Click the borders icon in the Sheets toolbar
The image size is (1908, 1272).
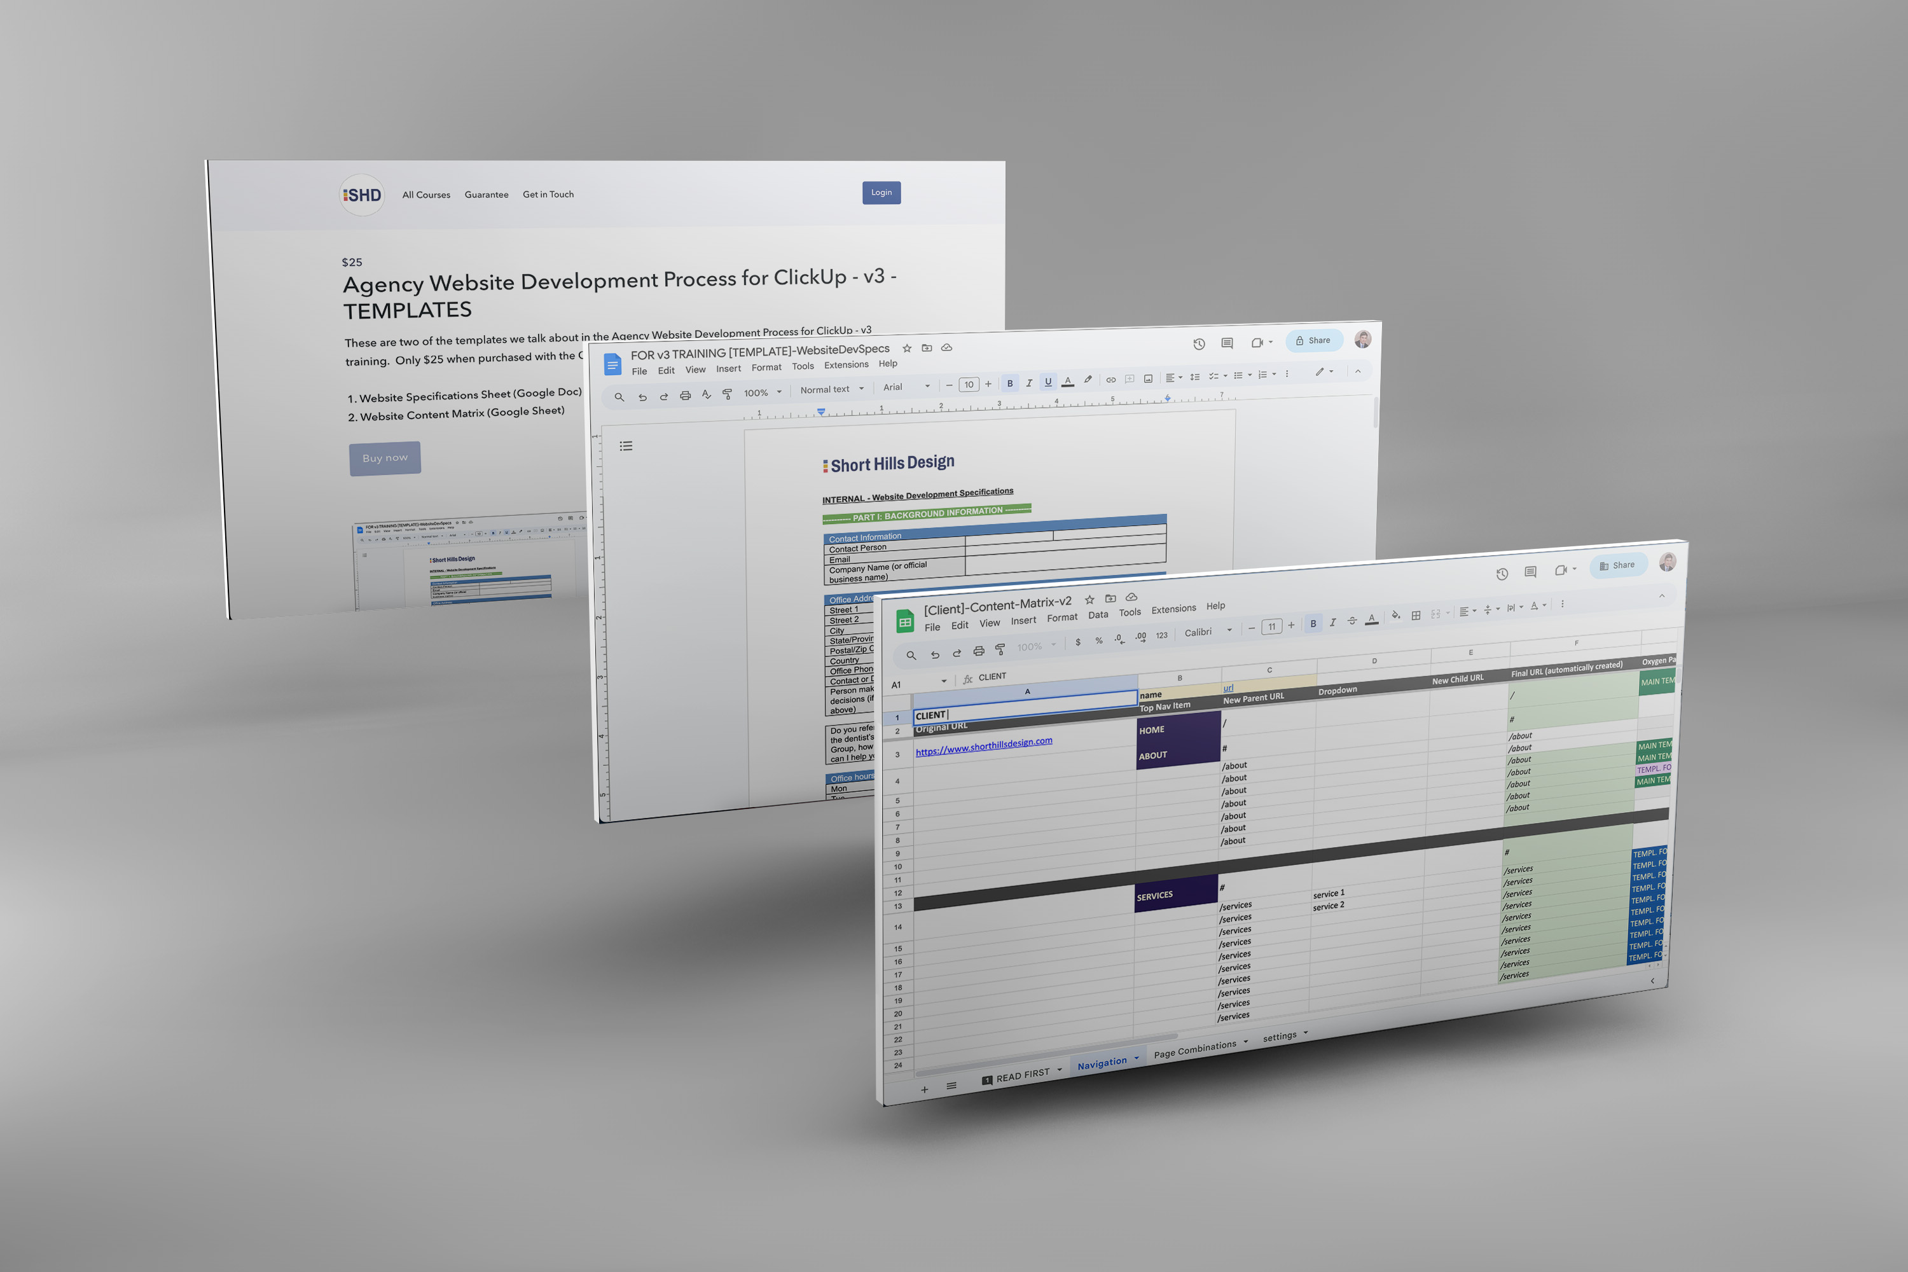tap(1416, 616)
